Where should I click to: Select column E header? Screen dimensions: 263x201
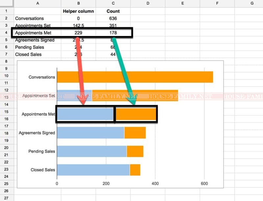tap(182, 4)
